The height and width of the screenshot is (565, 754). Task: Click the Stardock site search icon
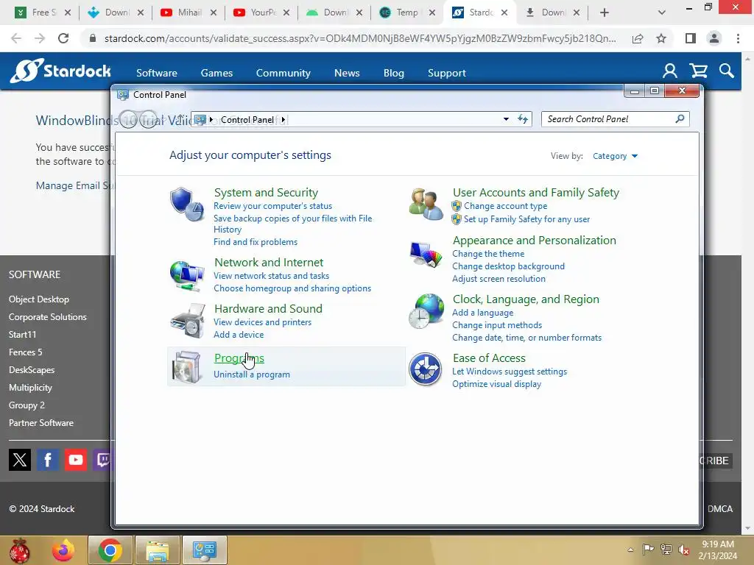[727, 71]
